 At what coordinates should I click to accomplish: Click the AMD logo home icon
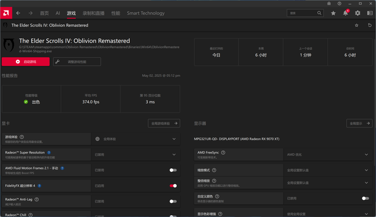pos(6,13)
